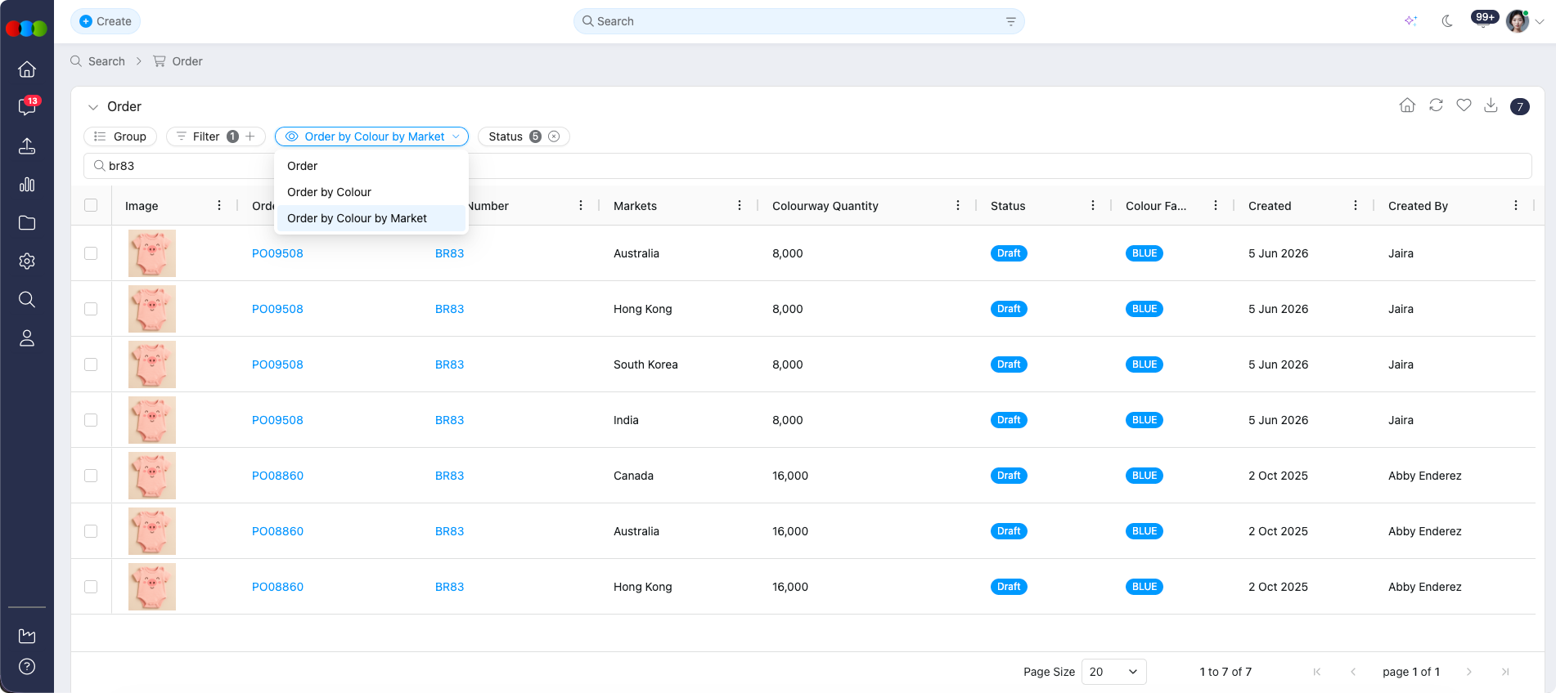Open Colourway Quantity column menu dots
Screen dimensions: 1556x693
coord(958,205)
